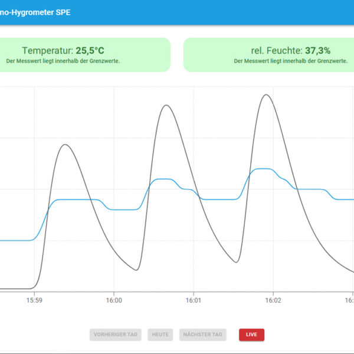Click the gray curve's highest peak near 16:02
The width and height of the screenshot is (354, 354).
click(267, 94)
